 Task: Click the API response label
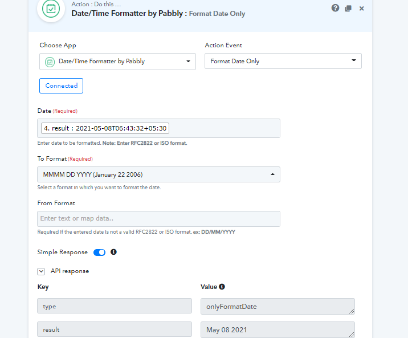(70, 271)
